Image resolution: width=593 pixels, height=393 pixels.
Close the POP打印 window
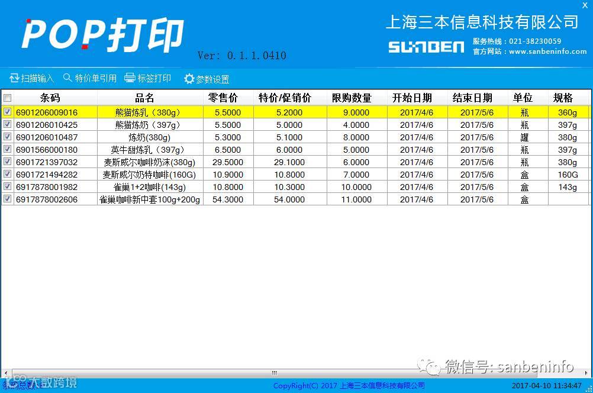click(x=585, y=5)
